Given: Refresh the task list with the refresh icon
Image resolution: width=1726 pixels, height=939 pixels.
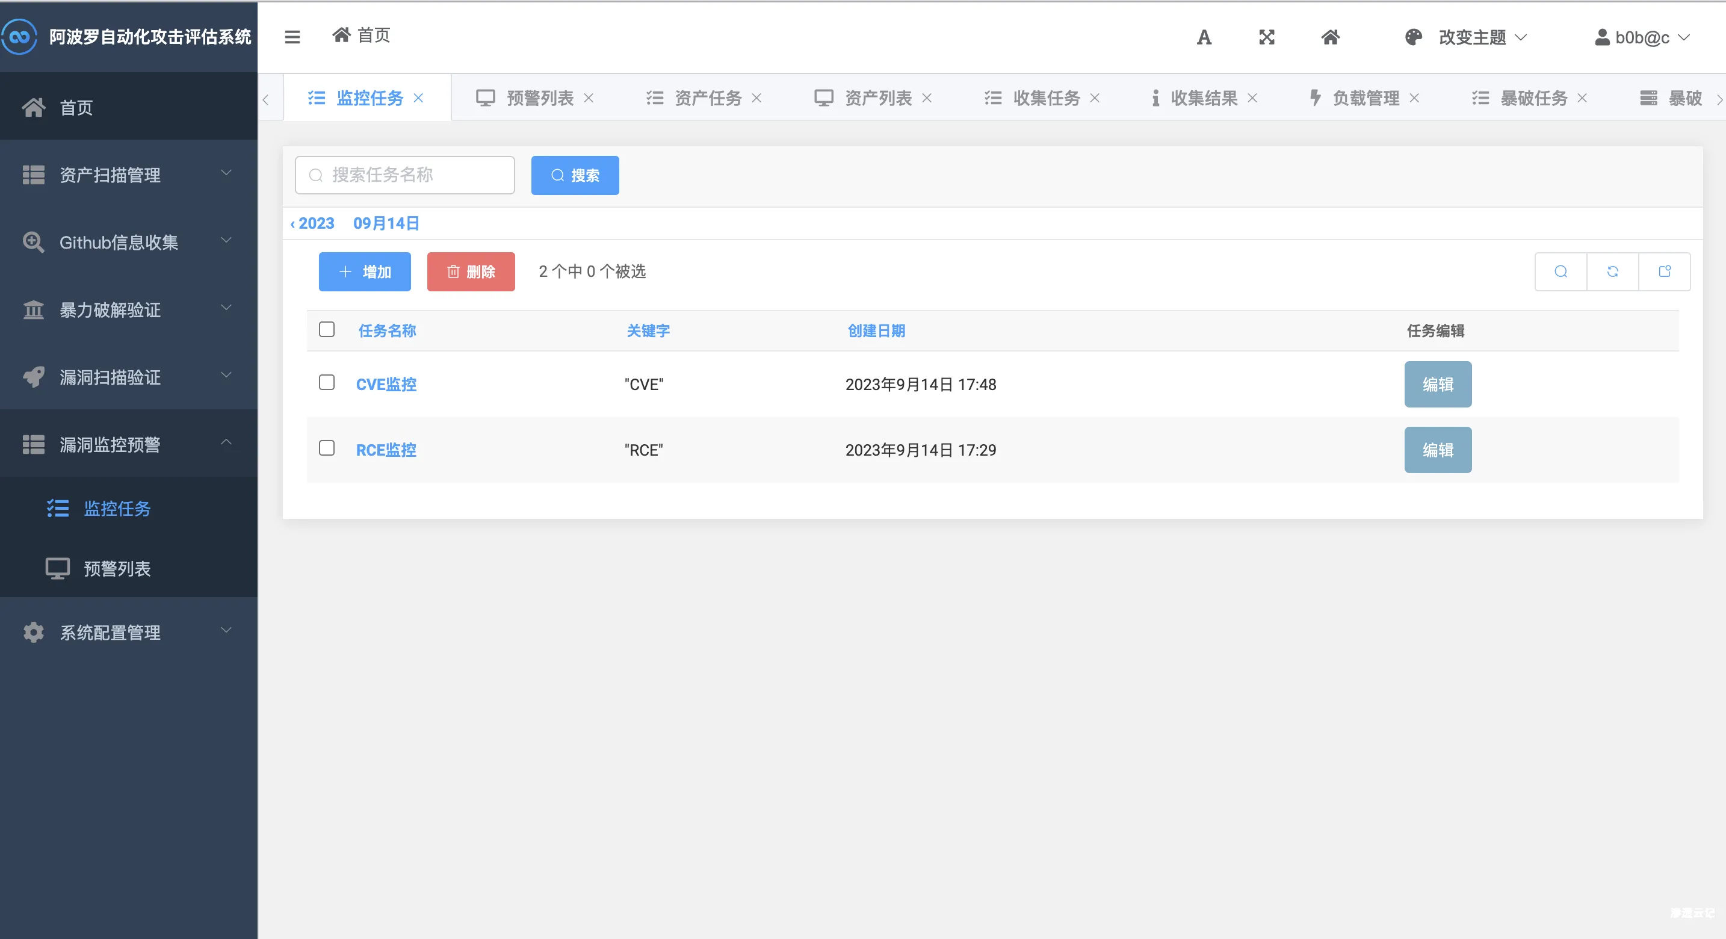Looking at the screenshot, I should pos(1613,271).
